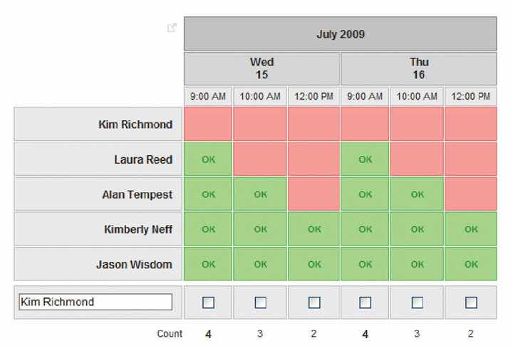
Task: Click Kim Richmond's red cell Thu 12:00 PM
Action: tap(471, 125)
